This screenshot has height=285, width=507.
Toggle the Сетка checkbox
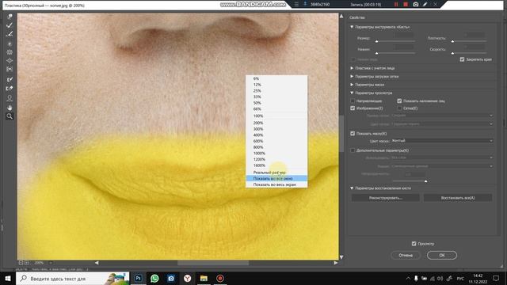tap(399, 108)
